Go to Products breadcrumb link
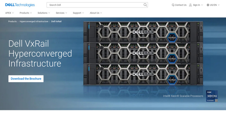This screenshot has width=226, height=127. click(x=12, y=21)
